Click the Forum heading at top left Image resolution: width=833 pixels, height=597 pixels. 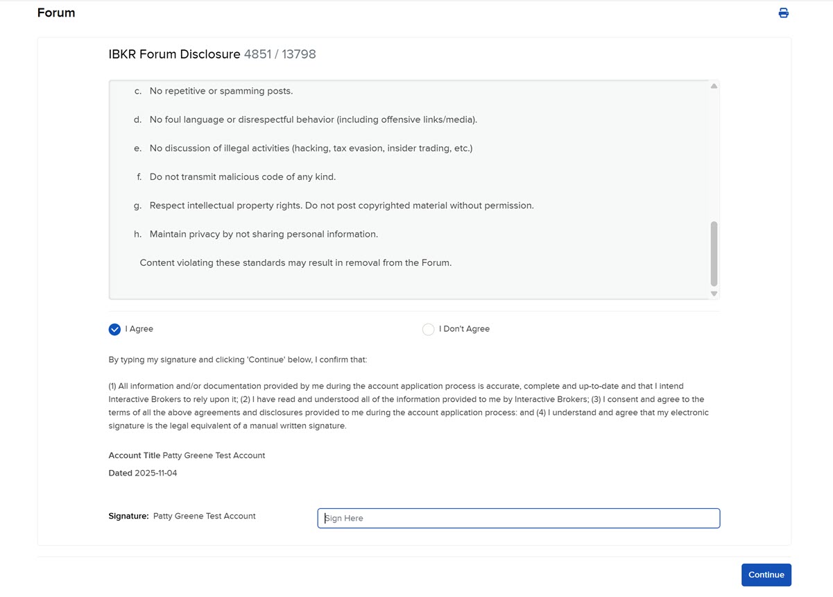click(x=56, y=12)
